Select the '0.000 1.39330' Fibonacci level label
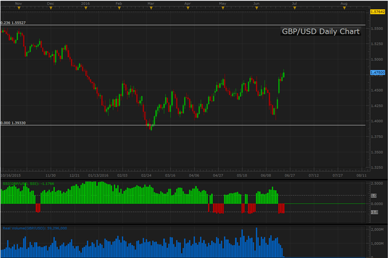388x258 pixels. pyautogui.click(x=13, y=122)
